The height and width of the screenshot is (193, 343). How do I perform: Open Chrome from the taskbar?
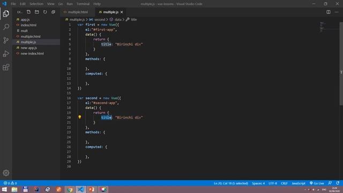tap(70, 189)
